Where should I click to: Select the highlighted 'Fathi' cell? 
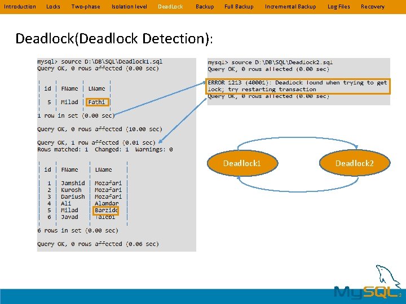coord(98,102)
